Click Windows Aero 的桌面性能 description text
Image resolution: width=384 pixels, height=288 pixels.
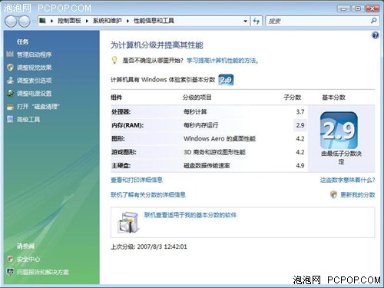(x=220, y=139)
